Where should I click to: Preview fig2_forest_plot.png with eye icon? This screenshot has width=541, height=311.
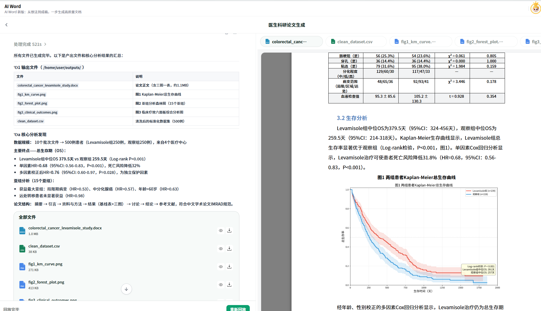pyautogui.click(x=221, y=285)
